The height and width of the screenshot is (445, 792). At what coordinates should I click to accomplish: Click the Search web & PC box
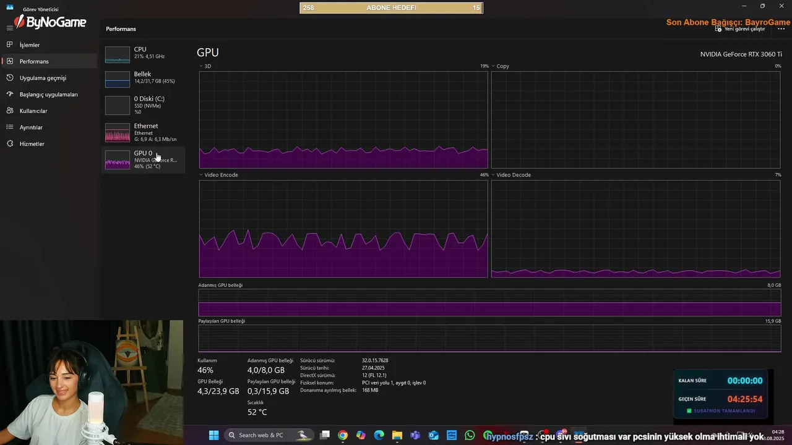(269, 435)
